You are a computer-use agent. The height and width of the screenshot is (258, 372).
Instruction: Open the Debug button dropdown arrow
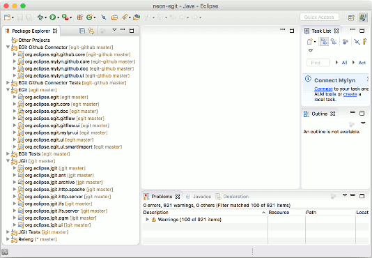[x=46, y=17]
